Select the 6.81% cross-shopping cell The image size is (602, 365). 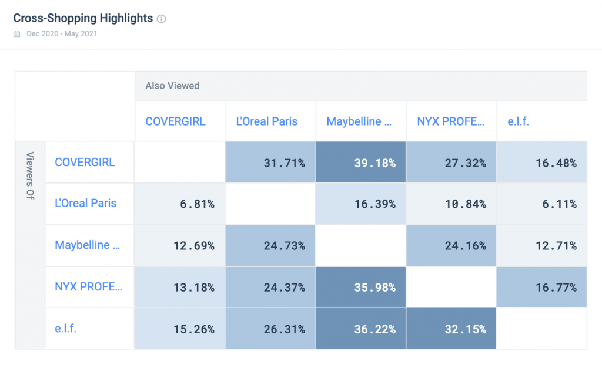pyautogui.click(x=179, y=204)
